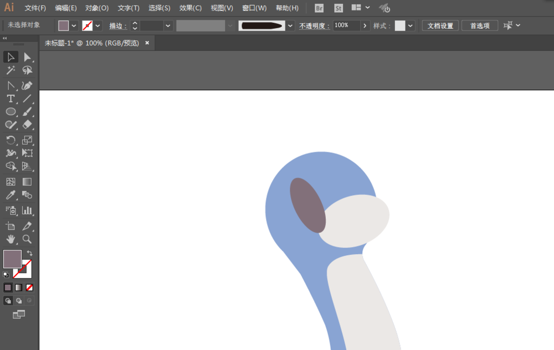Change screen mode button
554x350 pixels.
(19, 315)
